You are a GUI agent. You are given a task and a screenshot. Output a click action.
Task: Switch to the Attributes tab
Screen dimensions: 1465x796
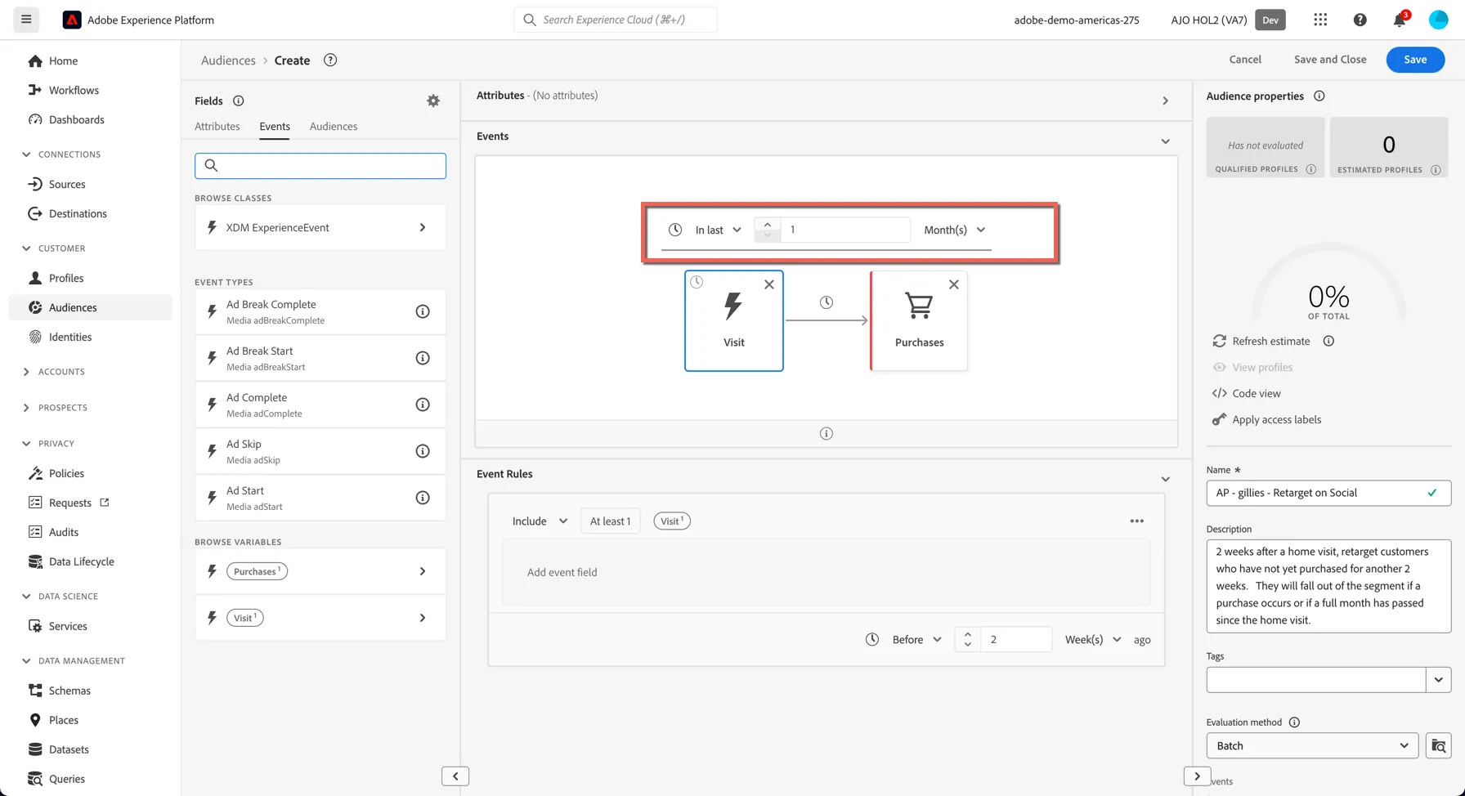tap(217, 126)
